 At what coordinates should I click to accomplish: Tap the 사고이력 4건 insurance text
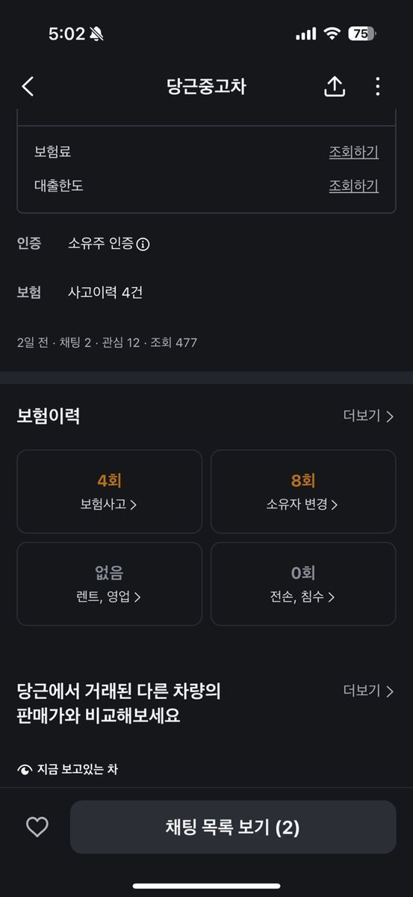click(x=105, y=292)
